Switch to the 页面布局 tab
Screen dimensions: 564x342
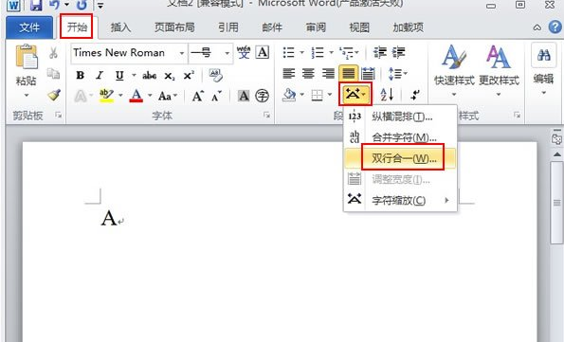pos(174,27)
